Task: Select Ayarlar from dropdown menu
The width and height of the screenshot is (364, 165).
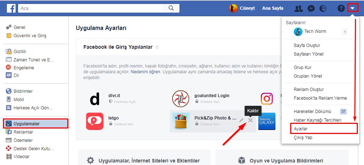Action: 301,129
